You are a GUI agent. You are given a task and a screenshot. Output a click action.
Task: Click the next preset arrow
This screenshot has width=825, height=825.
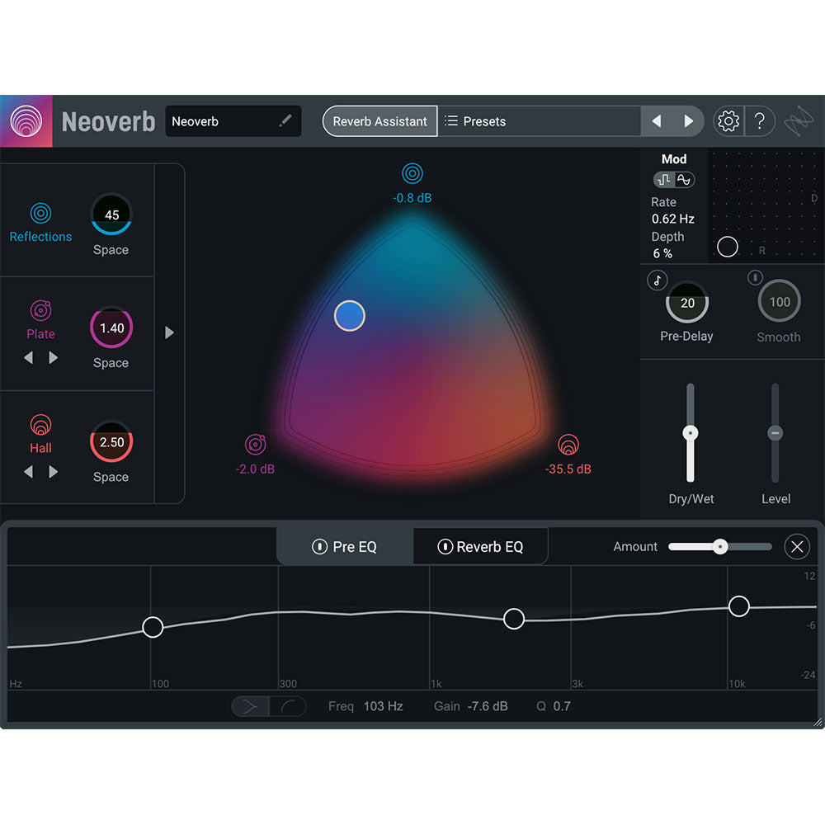690,120
